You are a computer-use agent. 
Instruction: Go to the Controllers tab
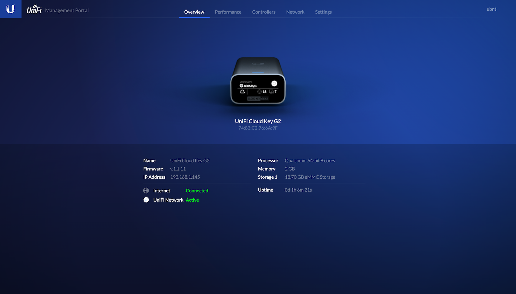click(264, 12)
